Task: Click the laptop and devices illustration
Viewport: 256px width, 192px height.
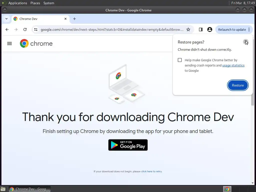Action: [x=126, y=84]
